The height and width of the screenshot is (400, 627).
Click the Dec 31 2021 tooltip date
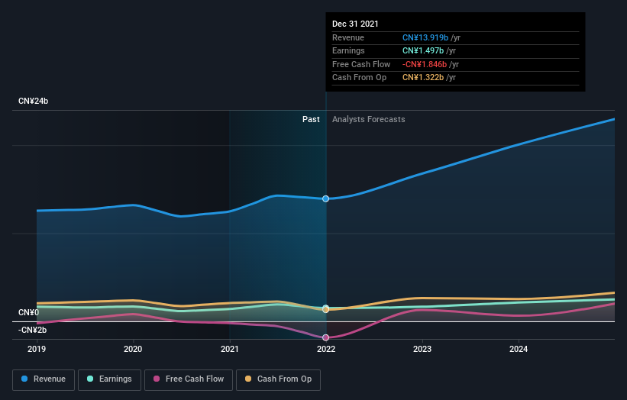(355, 24)
